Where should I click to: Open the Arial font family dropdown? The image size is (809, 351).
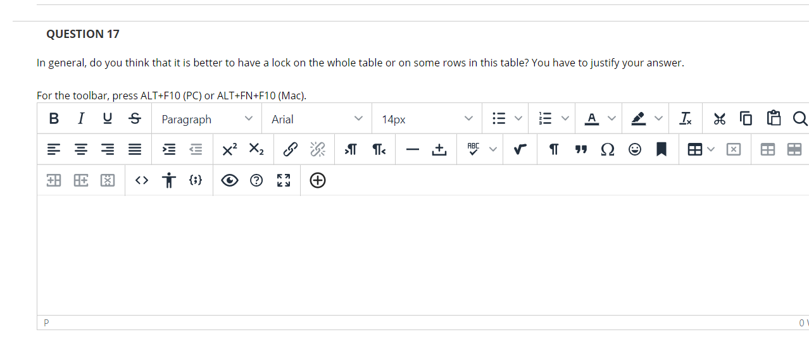[x=317, y=119]
